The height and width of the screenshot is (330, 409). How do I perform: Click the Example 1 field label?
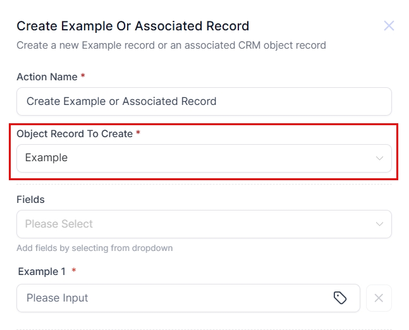click(42, 271)
